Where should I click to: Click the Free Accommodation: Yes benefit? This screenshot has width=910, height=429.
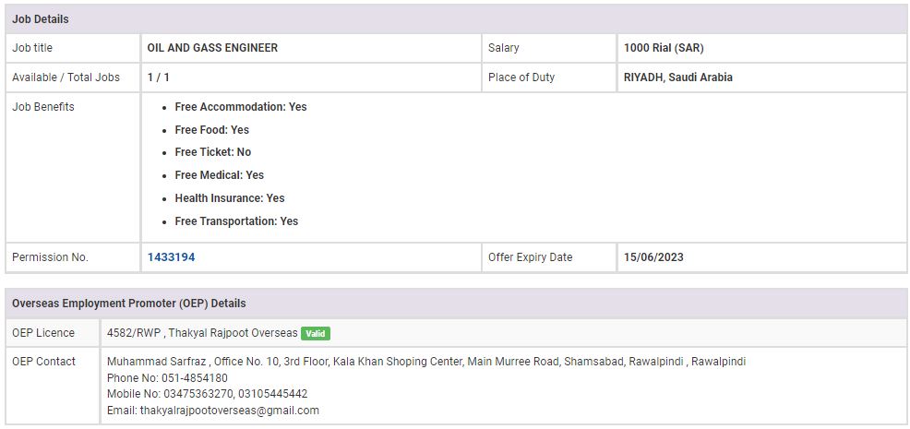point(240,107)
